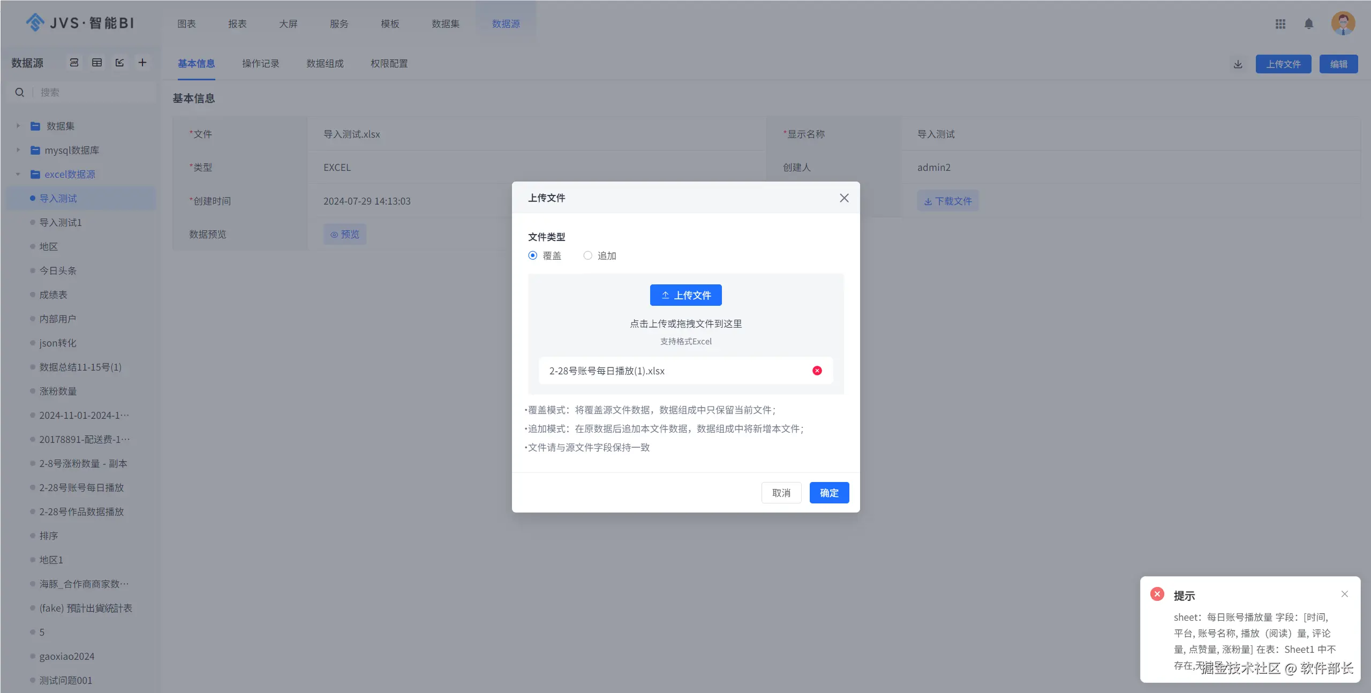Screen dimensions: 1371x693
Task: Select the 追加 radio option
Action: click(587, 255)
